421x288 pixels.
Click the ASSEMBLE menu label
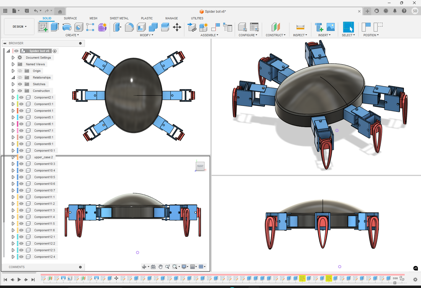[x=209, y=35]
